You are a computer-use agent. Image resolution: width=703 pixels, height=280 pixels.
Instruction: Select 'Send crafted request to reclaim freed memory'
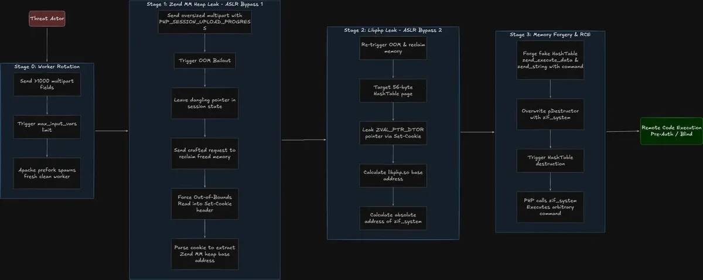pyautogui.click(x=204, y=153)
